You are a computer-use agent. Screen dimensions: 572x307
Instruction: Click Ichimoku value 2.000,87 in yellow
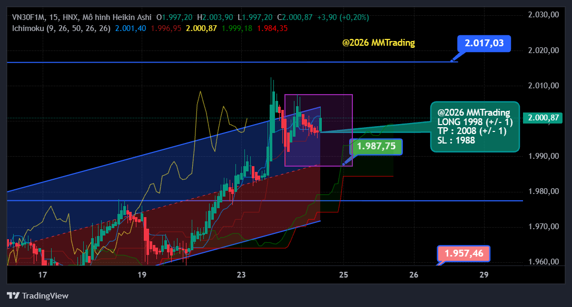coord(201,28)
